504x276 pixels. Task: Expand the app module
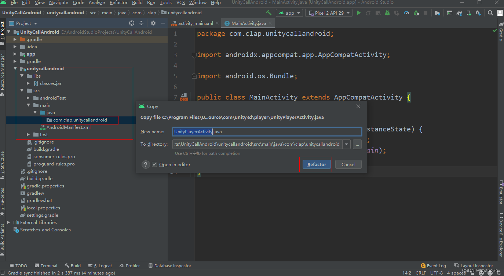15,54
